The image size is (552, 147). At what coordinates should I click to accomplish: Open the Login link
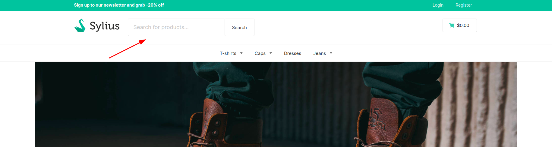click(x=438, y=5)
